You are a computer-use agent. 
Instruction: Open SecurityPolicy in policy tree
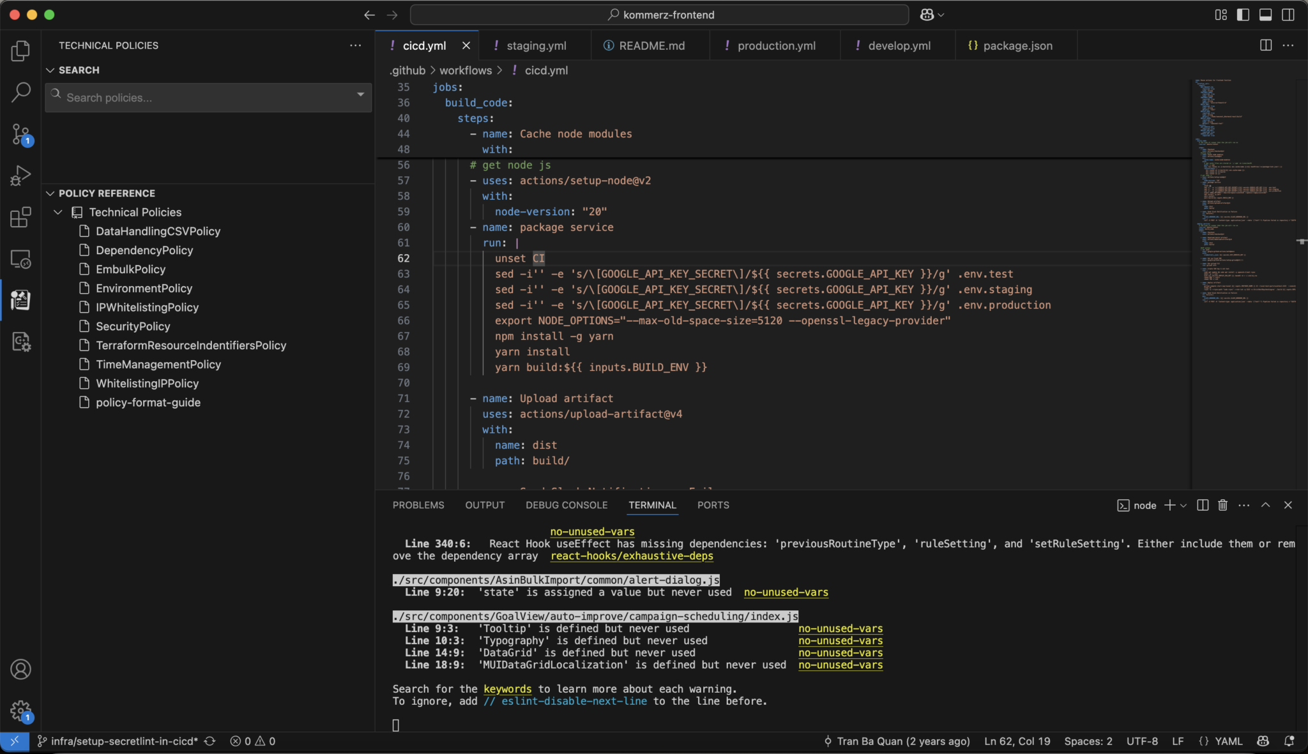coord(133,326)
